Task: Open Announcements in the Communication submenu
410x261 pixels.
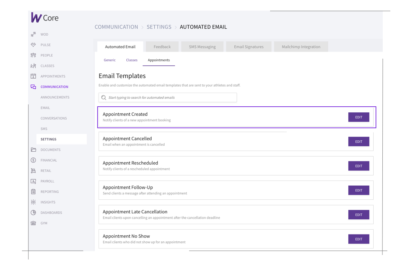Action: click(55, 97)
